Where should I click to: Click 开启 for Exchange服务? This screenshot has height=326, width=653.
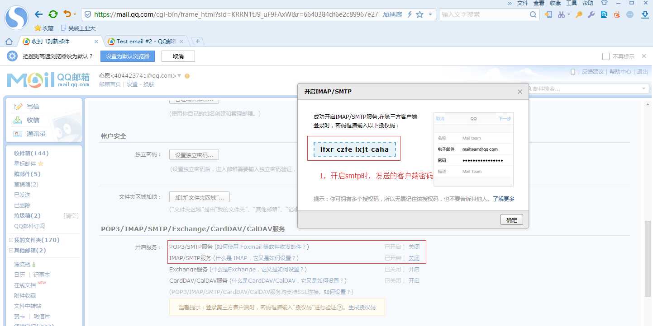(x=414, y=270)
